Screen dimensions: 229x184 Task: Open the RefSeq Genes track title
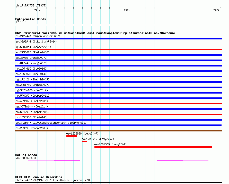26,155
